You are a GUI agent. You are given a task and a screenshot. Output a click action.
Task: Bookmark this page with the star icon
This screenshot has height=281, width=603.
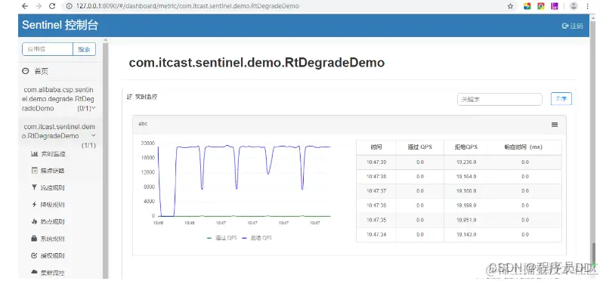tap(510, 6)
